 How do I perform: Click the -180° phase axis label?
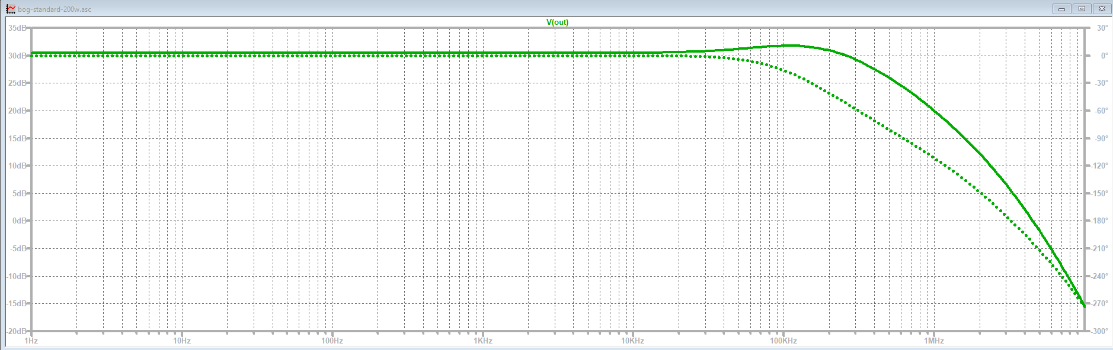(1100, 221)
